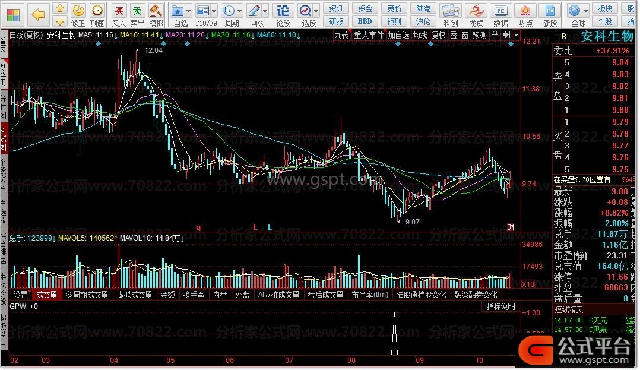
Task: Click the four-color home grid icon
Action: click(x=13, y=15)
